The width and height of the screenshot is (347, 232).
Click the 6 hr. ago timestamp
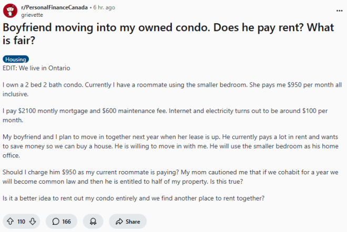point(104,7)
